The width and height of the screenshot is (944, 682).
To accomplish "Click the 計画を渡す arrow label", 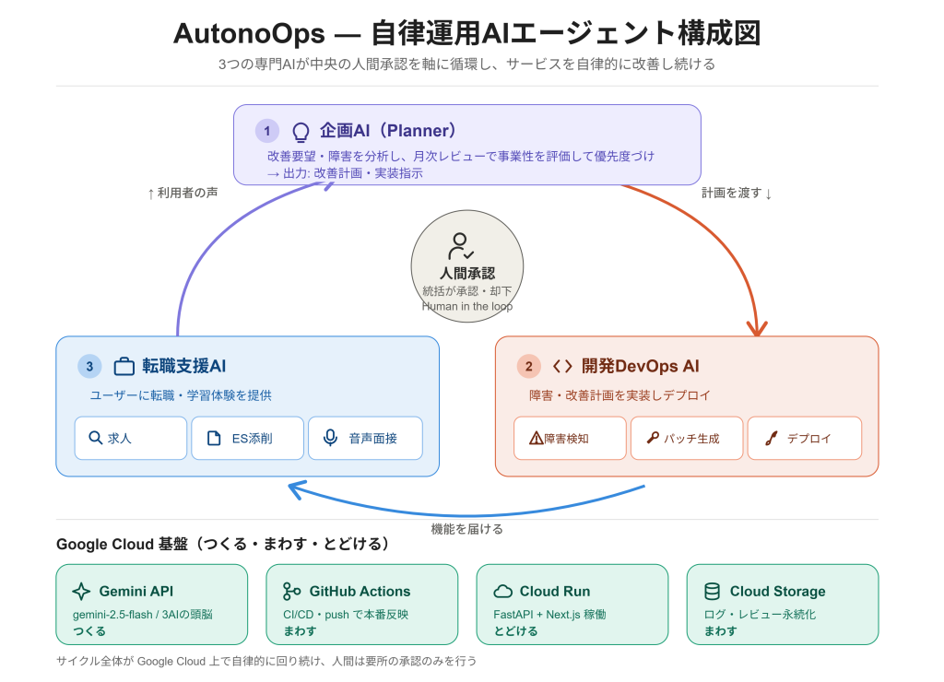I will click(737, 193).
